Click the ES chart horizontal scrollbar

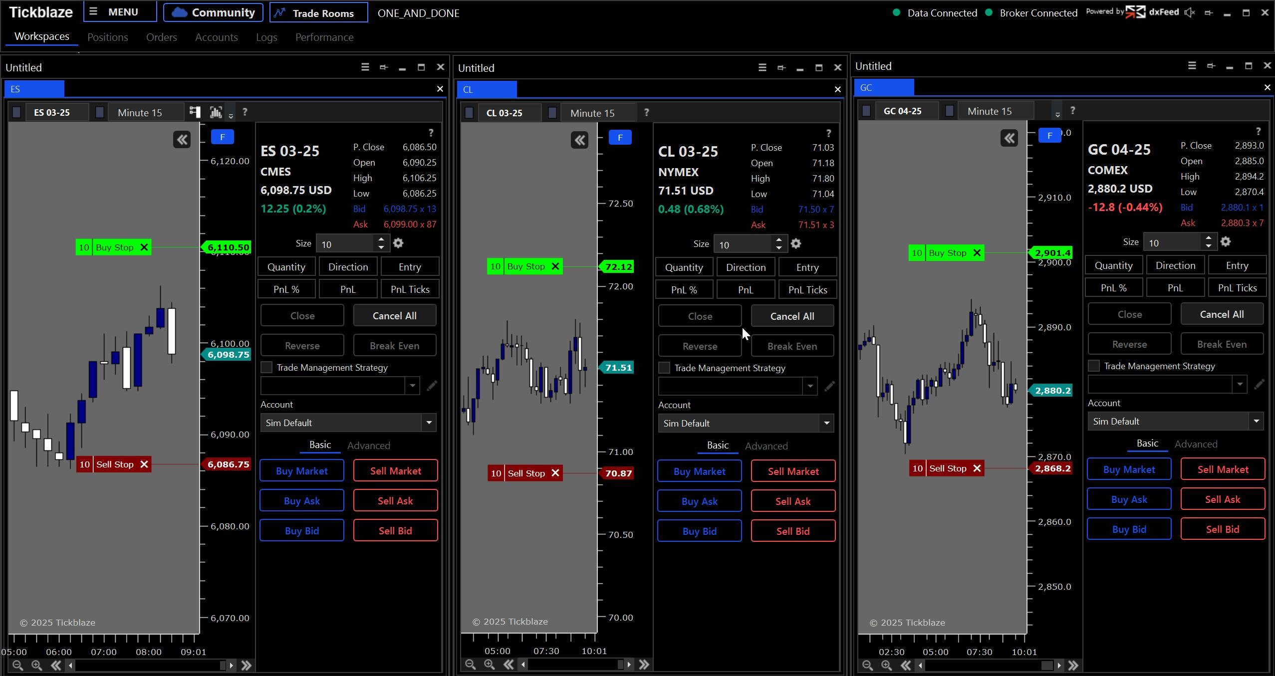click(x=150, y=665)
